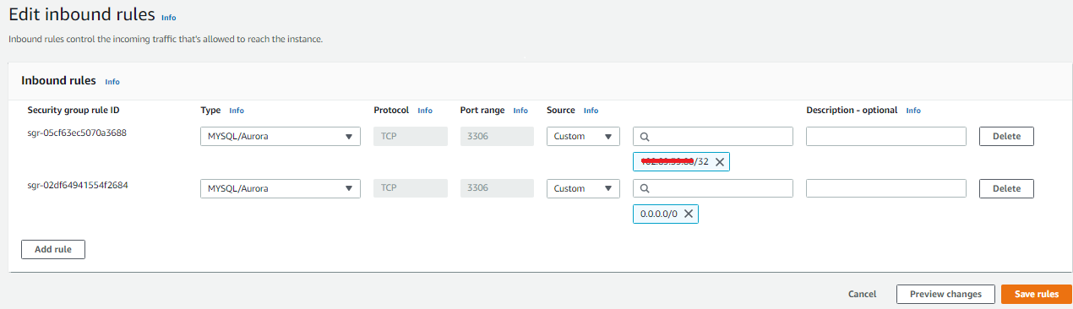Focus the description field for rule sgr-05cf63ec5070a3688
This screenshot has height=309, width=1073.
tap(886, 137)
